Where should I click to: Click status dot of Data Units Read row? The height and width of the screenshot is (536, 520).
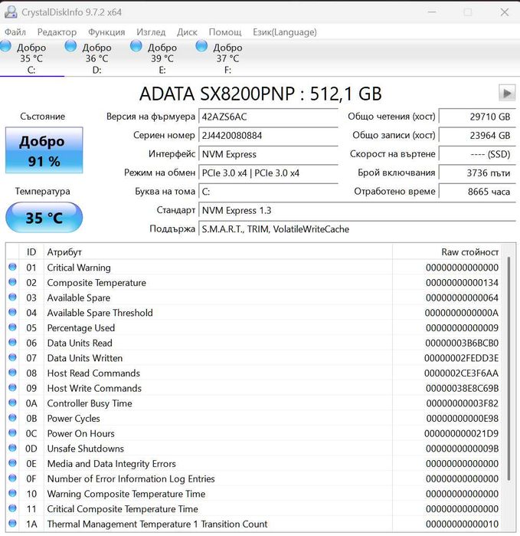click(12, 342)
